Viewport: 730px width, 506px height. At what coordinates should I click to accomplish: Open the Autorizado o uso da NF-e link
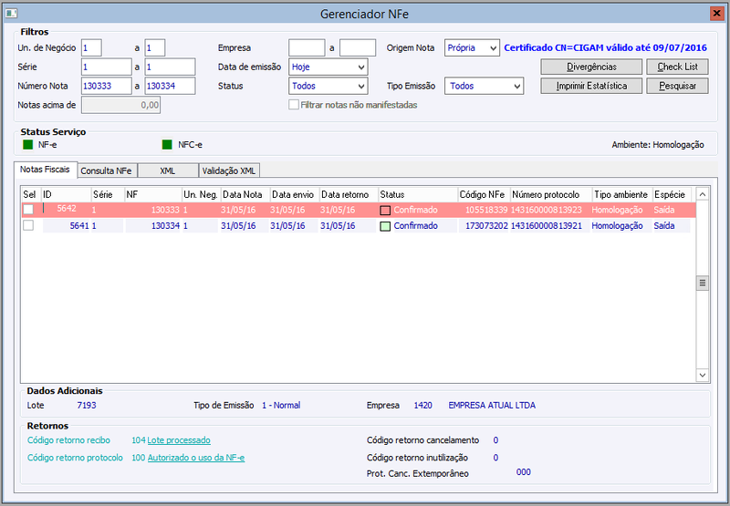[196, 458]
